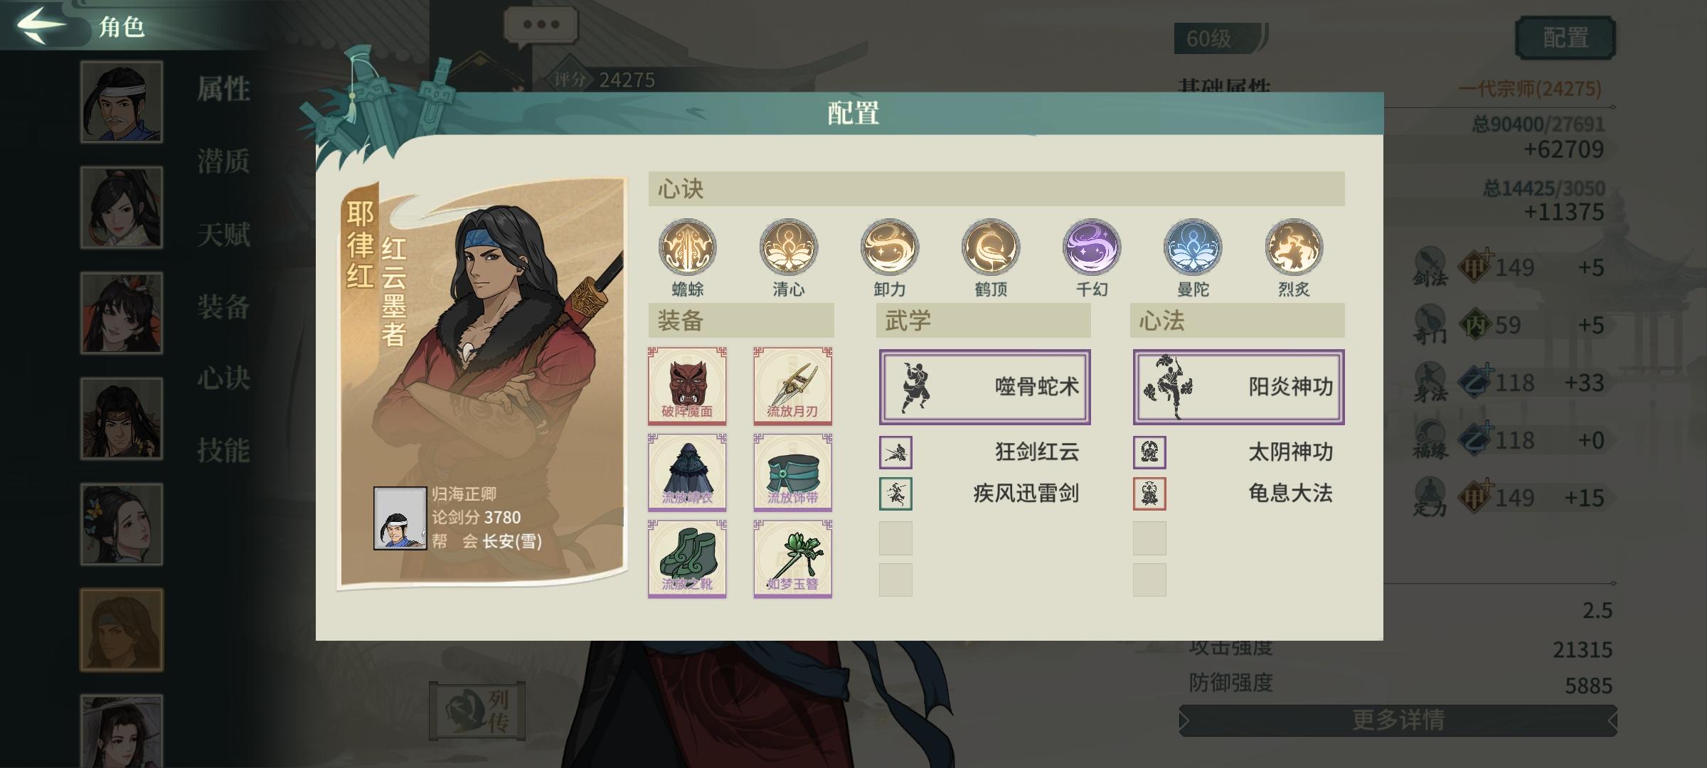1707x768 pixels.
Task: Open the 流放之靴 boots equipment slot
Action: (687, 558)
